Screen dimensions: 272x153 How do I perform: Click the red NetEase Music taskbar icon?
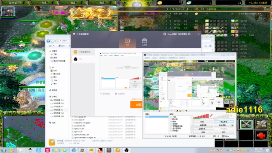click(47, 150)
